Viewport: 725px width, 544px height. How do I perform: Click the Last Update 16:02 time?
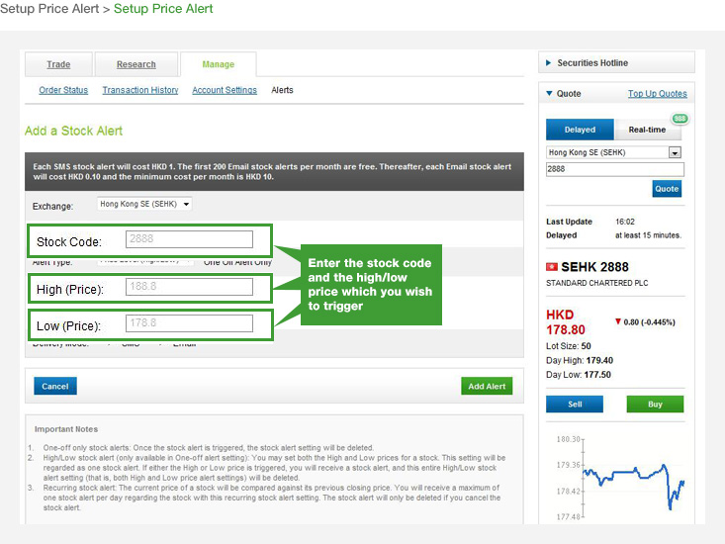click(625, 222)
